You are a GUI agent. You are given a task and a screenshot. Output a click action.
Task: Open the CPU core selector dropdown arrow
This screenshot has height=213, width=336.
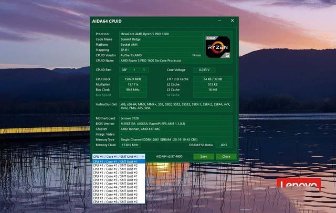pos(142,157)
